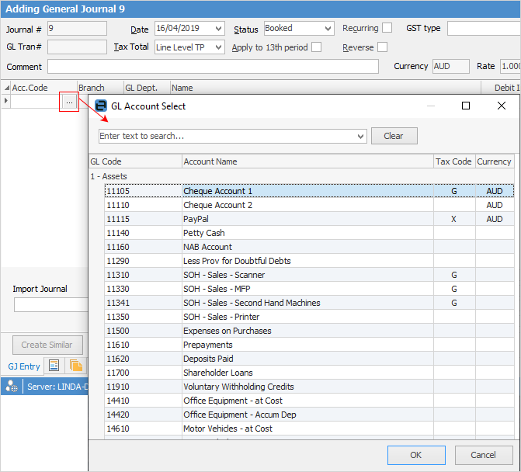Open the Date dropdown calendar

coord(220,29)
